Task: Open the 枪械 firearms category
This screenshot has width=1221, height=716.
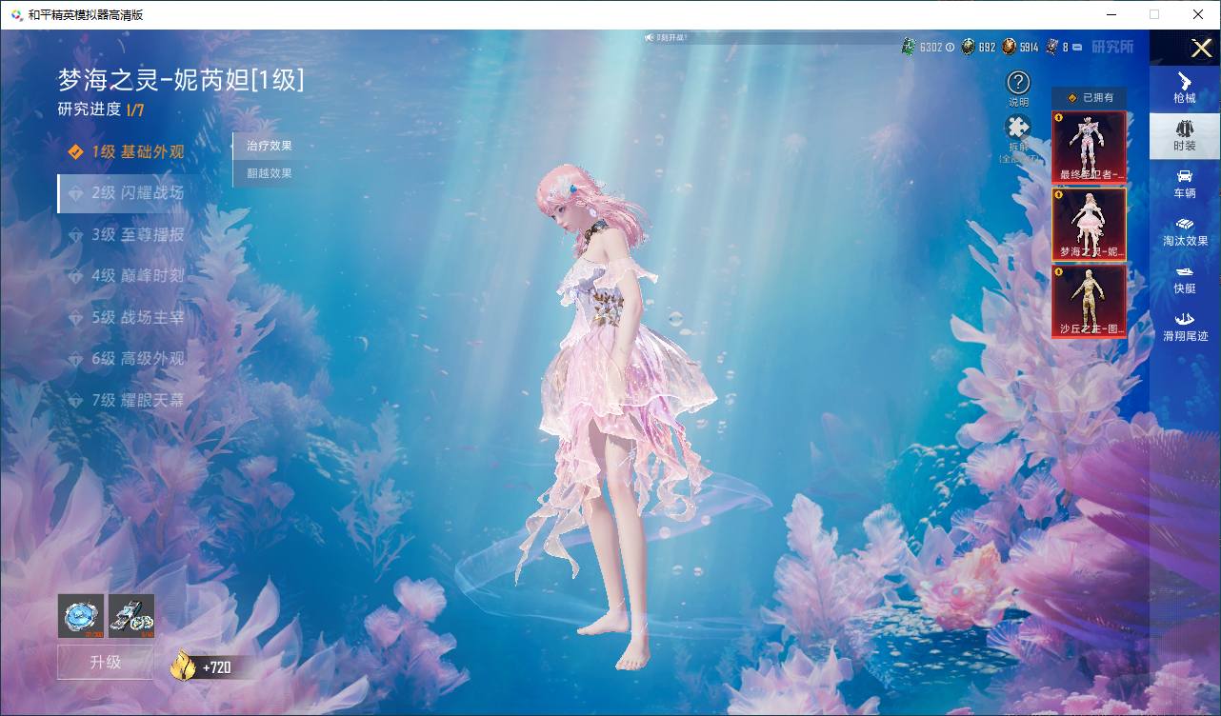Action: 1184,88
